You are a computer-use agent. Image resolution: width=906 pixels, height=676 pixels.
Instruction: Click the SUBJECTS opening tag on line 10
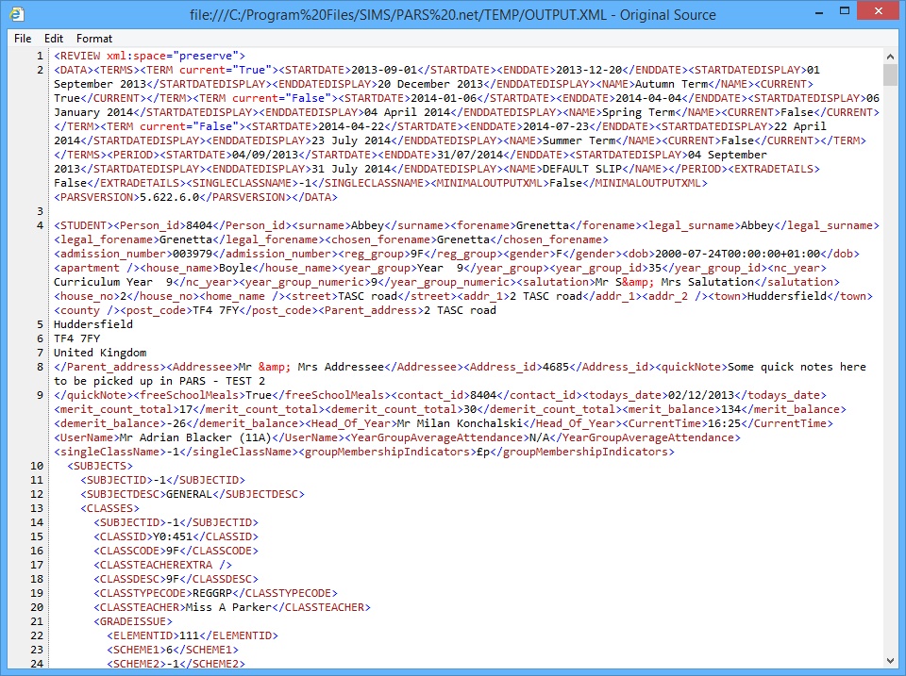[100, 466]
